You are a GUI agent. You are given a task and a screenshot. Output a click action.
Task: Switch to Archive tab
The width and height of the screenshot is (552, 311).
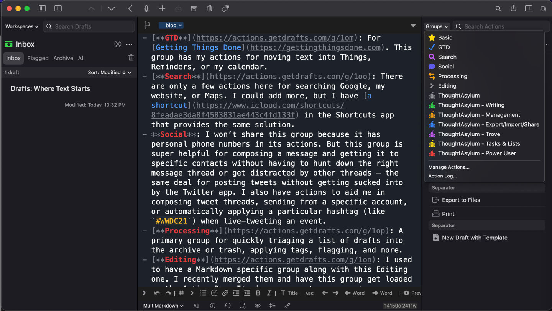click(63, 58)
